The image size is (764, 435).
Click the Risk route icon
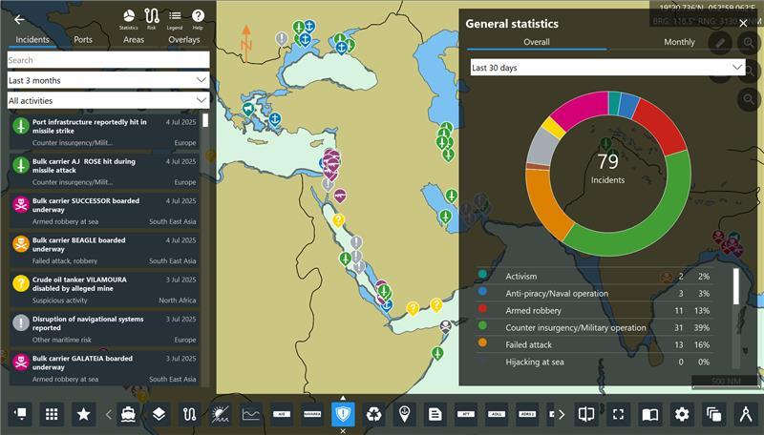point(152,19)
